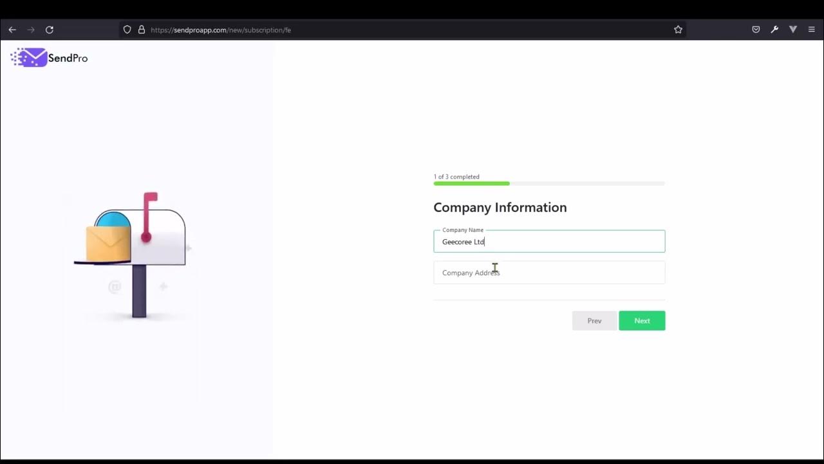The image size is (824, 464).
Task: Click the V-shaped extension icon in toolbar
Action: click(793, 30)
